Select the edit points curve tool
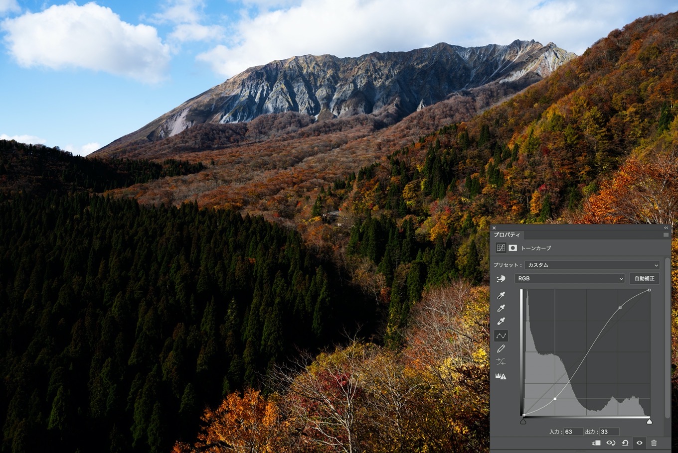 pos(501,336)
